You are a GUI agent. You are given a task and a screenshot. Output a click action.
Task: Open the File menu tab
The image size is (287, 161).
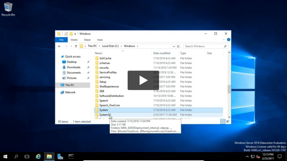coord(61,40)
